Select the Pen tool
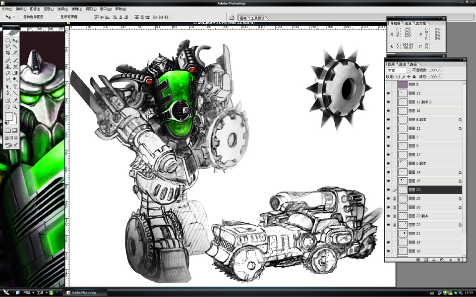The image size is (476, 297). [x=8, y=93]
